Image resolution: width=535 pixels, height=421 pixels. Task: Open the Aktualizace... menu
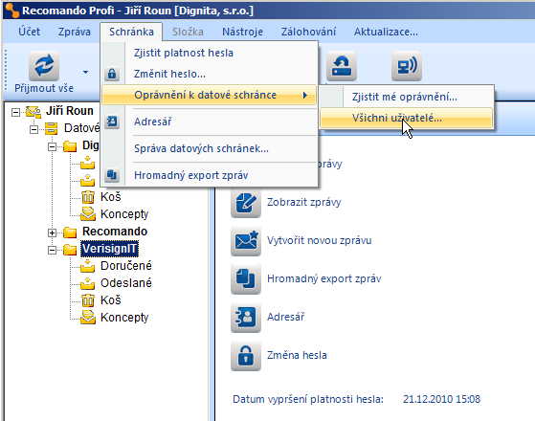386,32
